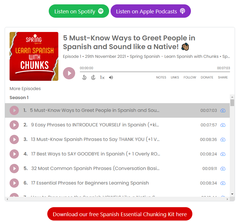Image resolution: width=244 pixels, height=222 pixels.
Task: Play episode 4 Say Goodbye
Action: pos(14,154)
